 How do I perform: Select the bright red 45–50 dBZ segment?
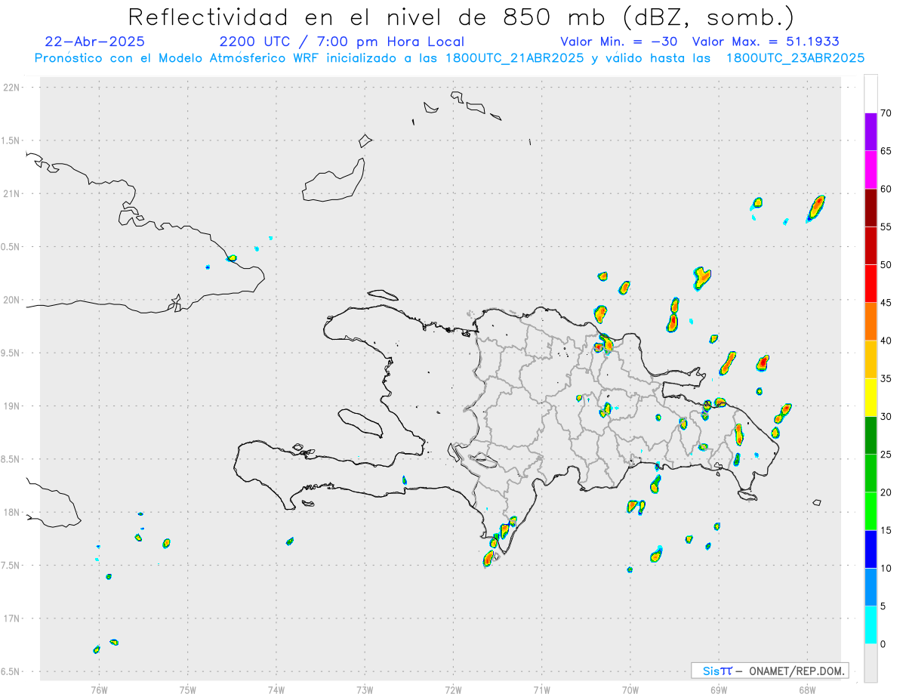point(871,283)
